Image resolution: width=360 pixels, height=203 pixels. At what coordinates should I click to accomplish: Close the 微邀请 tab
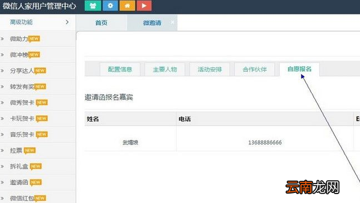[x=172, y=22]
